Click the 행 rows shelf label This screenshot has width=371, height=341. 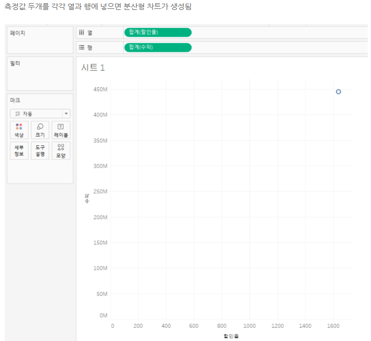(90, 48)
